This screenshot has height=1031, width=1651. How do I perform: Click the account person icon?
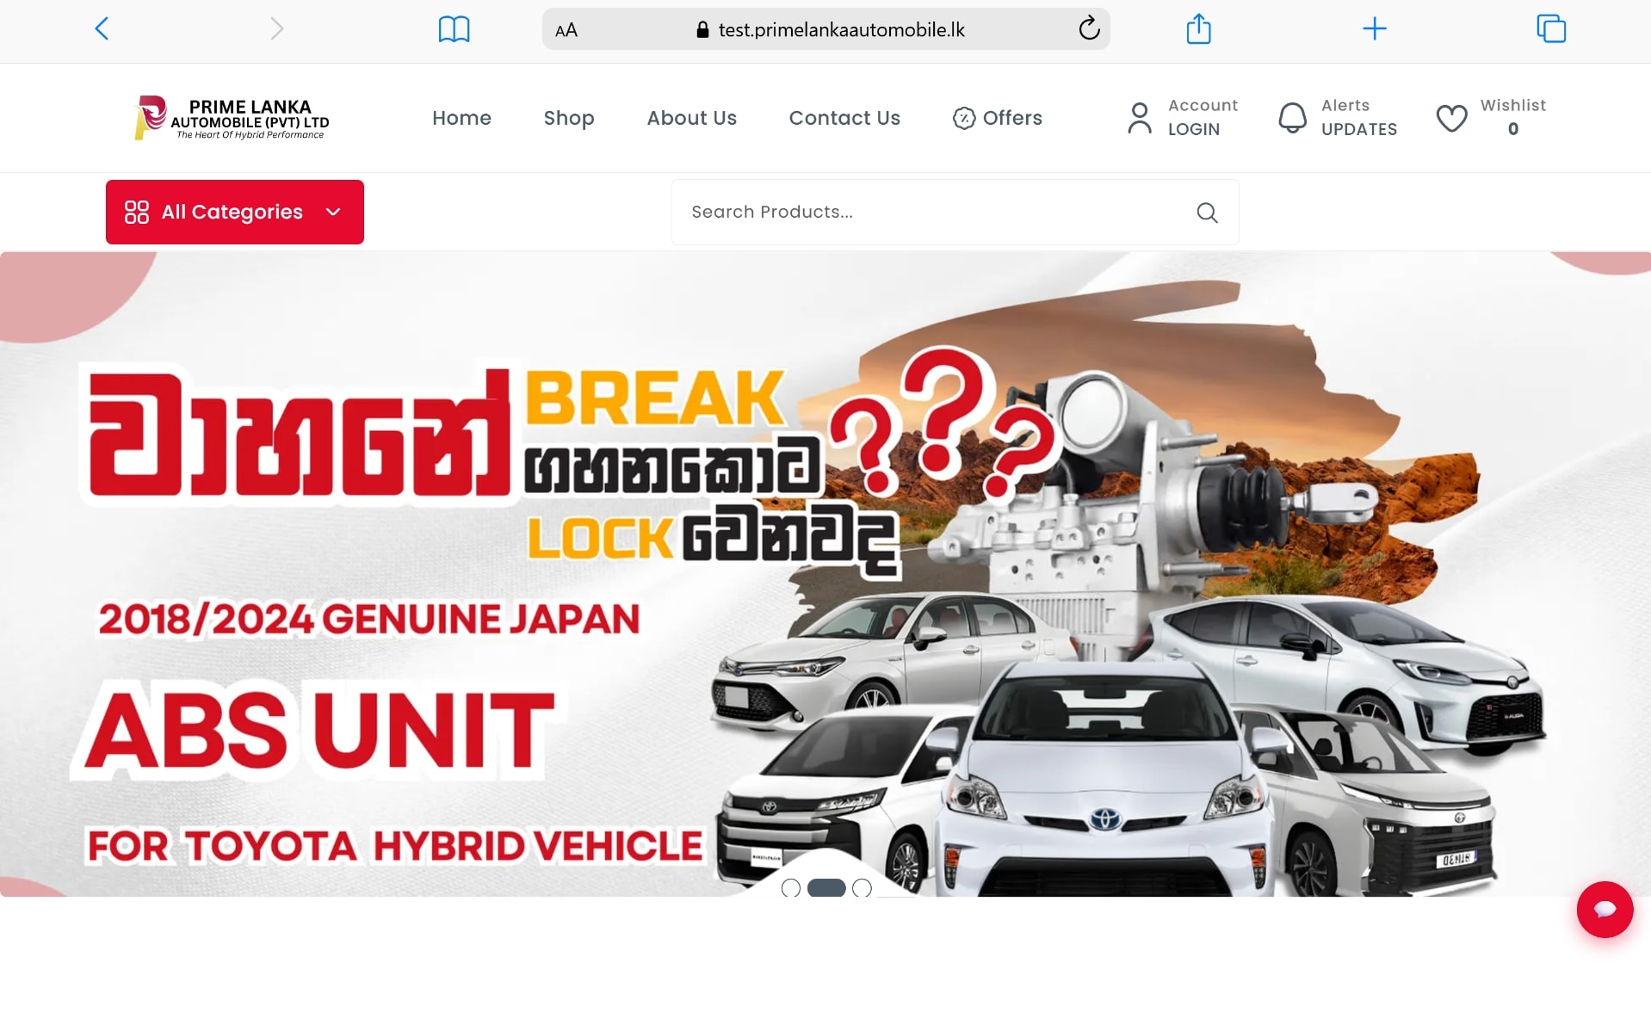pos(1140,118)
